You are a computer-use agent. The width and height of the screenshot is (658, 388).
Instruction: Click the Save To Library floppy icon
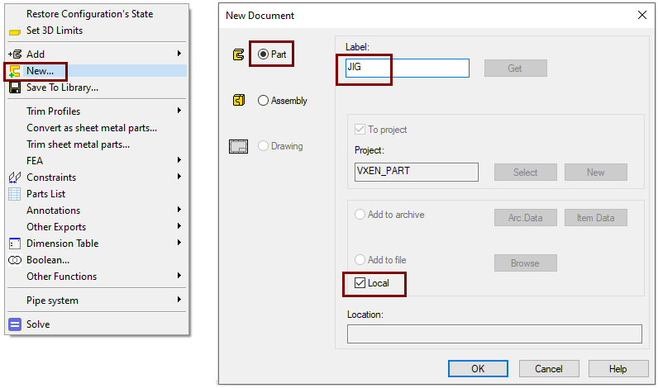click(14, 87)
